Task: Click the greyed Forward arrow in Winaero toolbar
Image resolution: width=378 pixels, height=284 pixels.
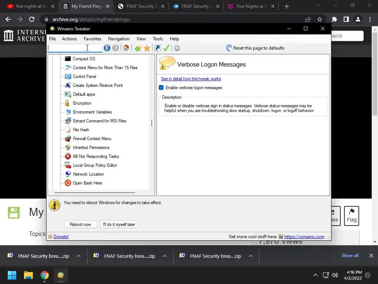Action: pos(116,48)
